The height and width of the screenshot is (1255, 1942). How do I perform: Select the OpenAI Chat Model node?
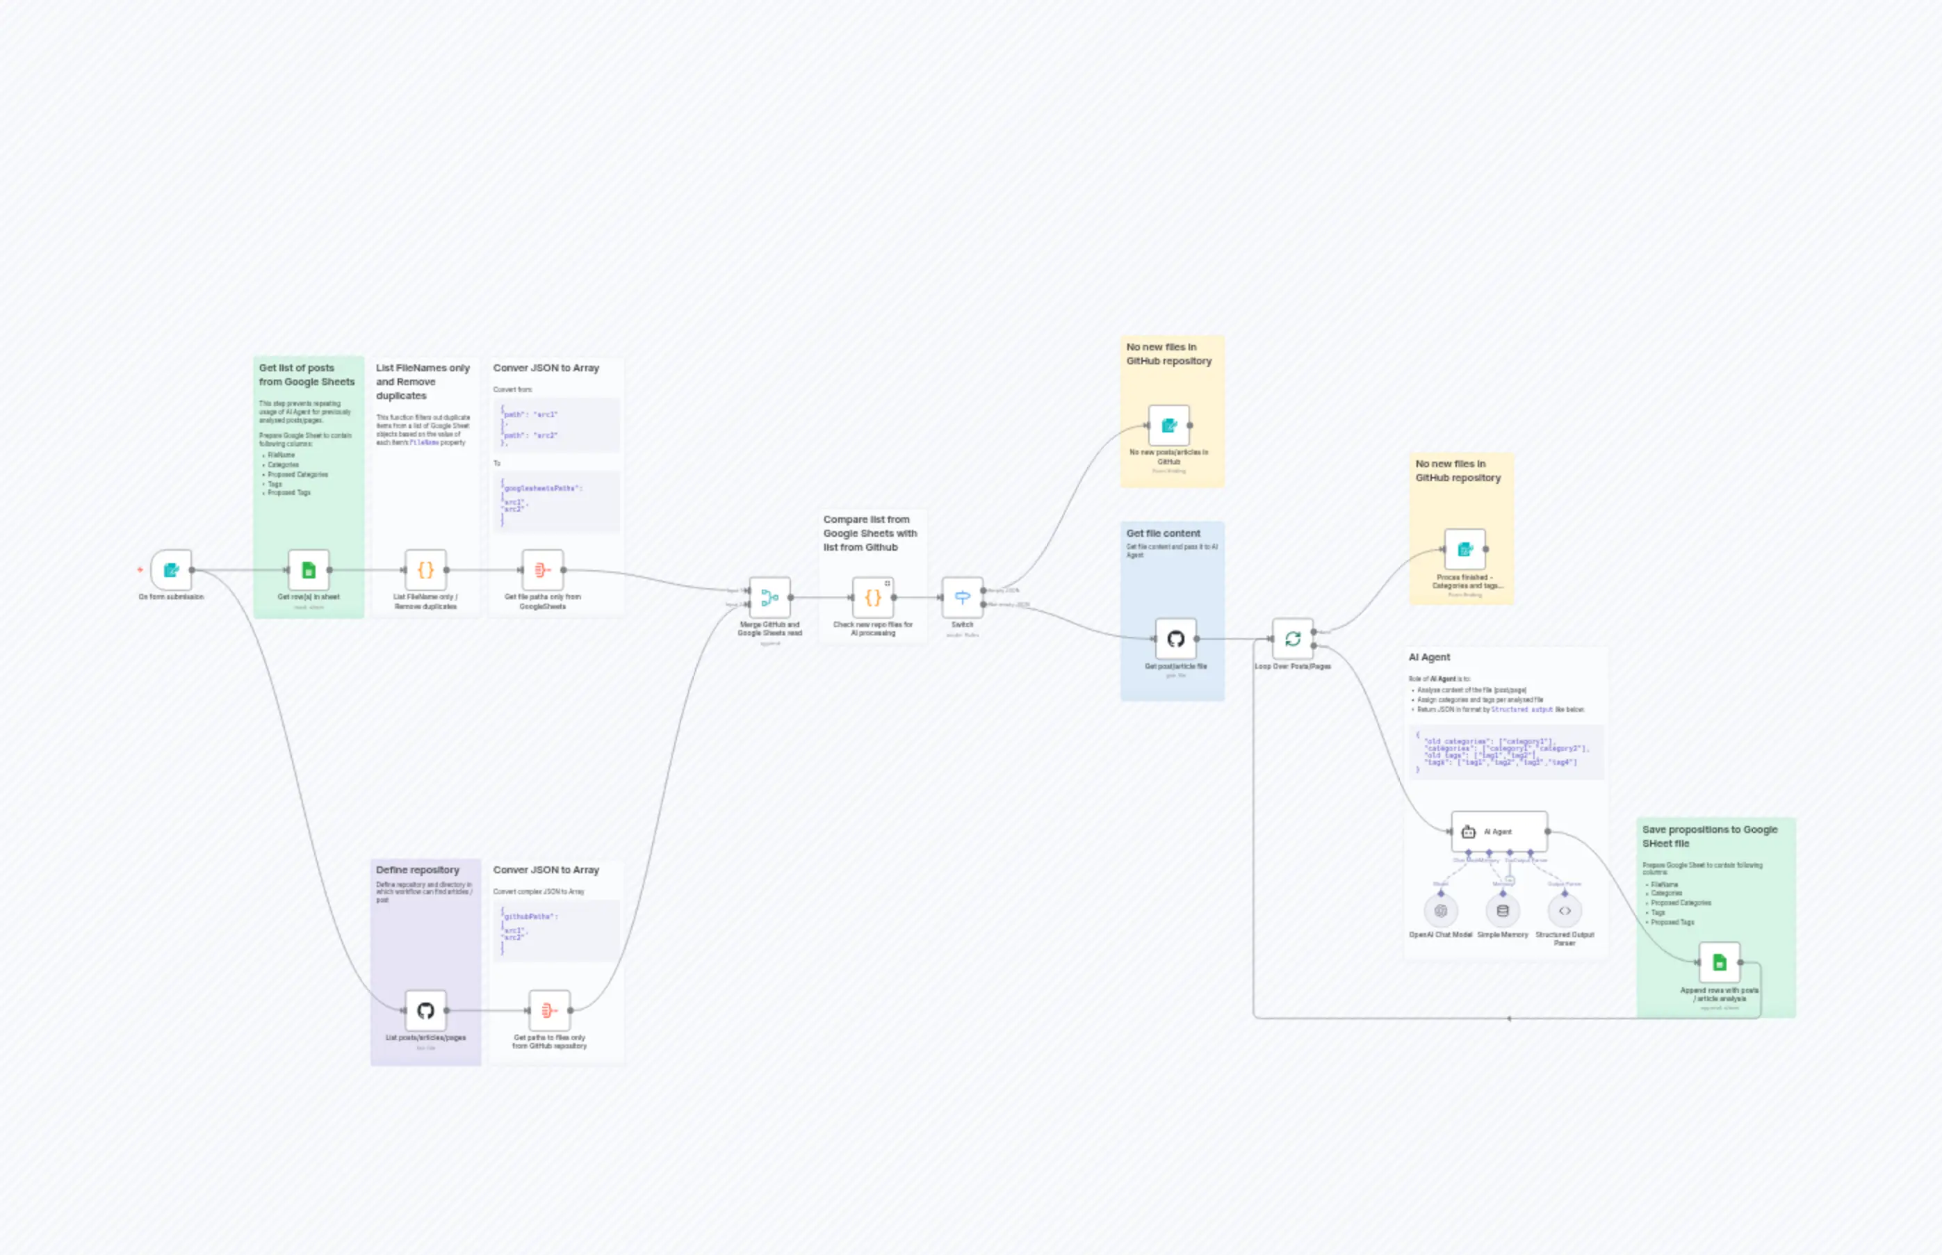tap(1440, 909)
